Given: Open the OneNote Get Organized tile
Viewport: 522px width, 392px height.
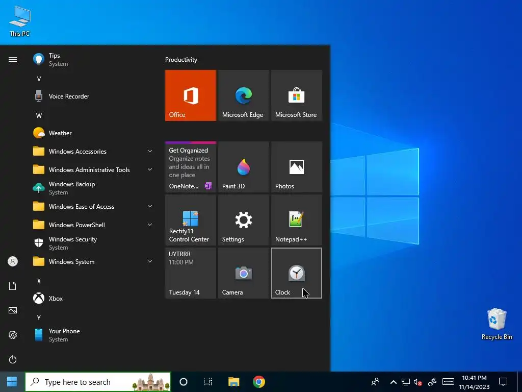Looking at the screenshot, I should 191,167.
